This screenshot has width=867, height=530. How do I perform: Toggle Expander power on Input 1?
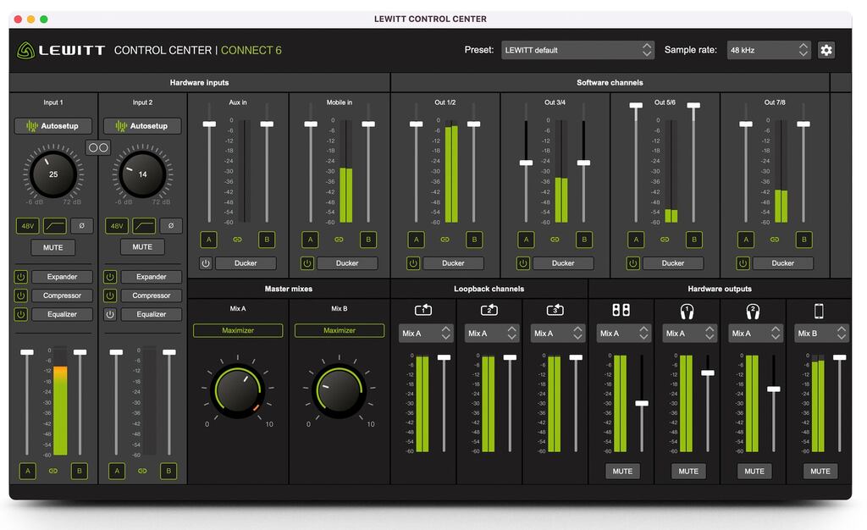click(x=20, y=276)
